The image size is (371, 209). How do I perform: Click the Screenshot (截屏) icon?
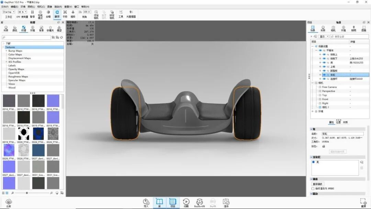pos(363,203)
